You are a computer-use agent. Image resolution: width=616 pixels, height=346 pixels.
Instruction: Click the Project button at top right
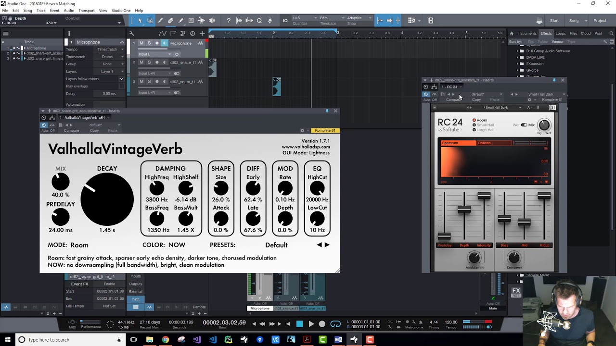600,21
